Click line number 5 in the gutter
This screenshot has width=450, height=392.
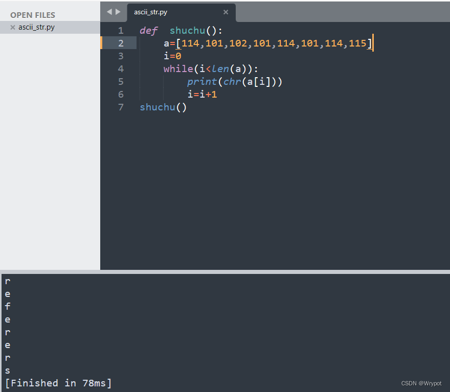pos(121,82)
